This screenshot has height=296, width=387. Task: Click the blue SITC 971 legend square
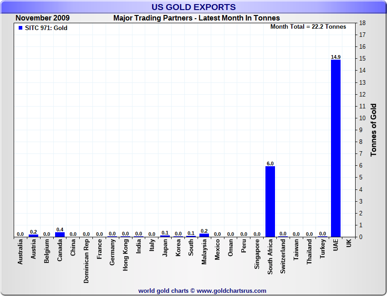tap(20, 28)
